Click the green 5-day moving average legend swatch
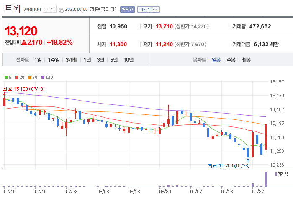 pos(7,77)
